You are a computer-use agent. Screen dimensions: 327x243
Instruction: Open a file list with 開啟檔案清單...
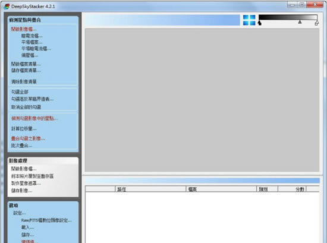pos(26,64)
